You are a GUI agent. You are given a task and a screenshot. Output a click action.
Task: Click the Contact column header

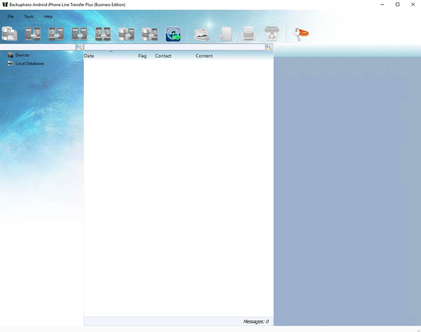[x=163, y=56]
